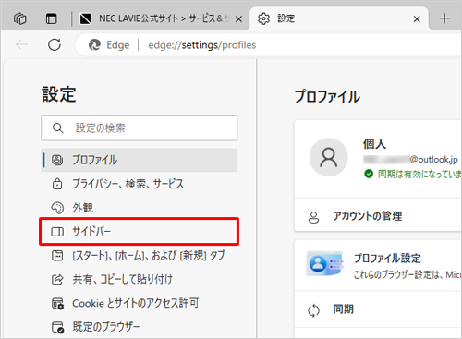Switch to the NEC LAVIE公式サイト tab
The height and width of the screenshot is (339, 462).
pyautogui.click(x=161, y=18)
